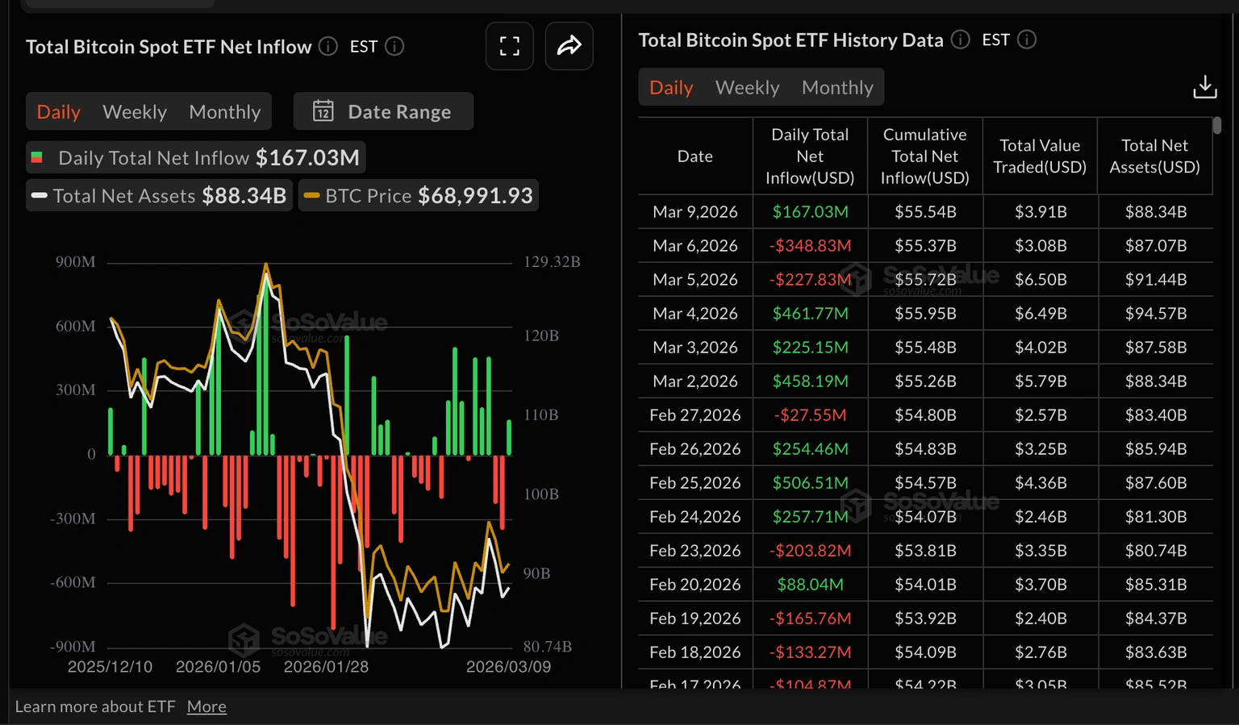Viewport: 1239px width, 725px height.
Task: Click info icon next to EST in chart panel
Action: pos(394,46)
